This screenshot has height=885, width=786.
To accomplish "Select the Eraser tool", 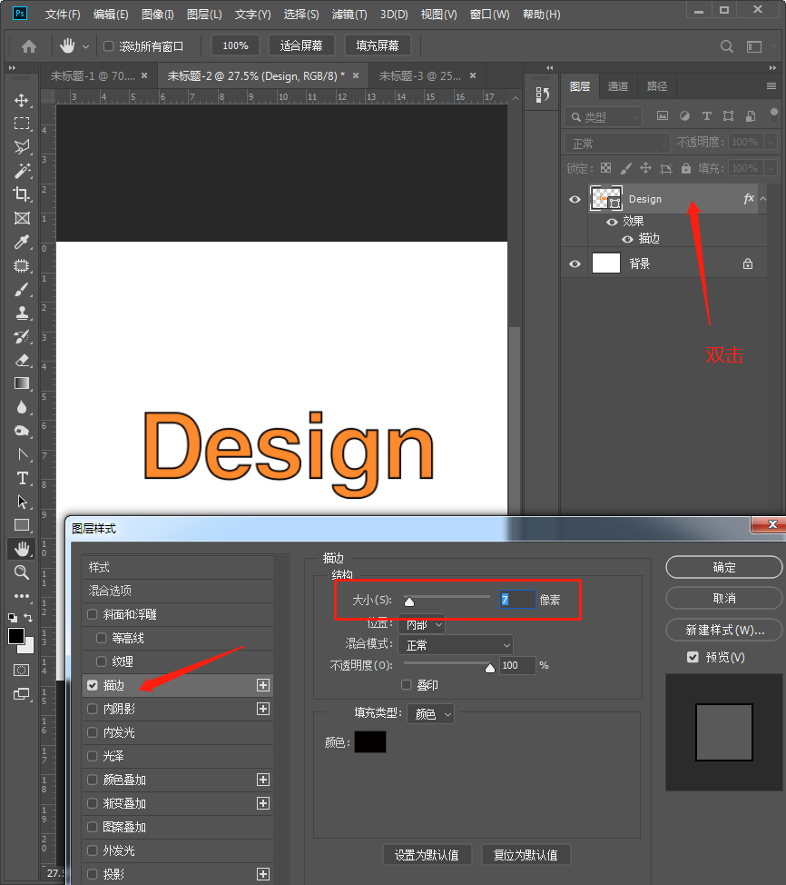I will point(22,360).
